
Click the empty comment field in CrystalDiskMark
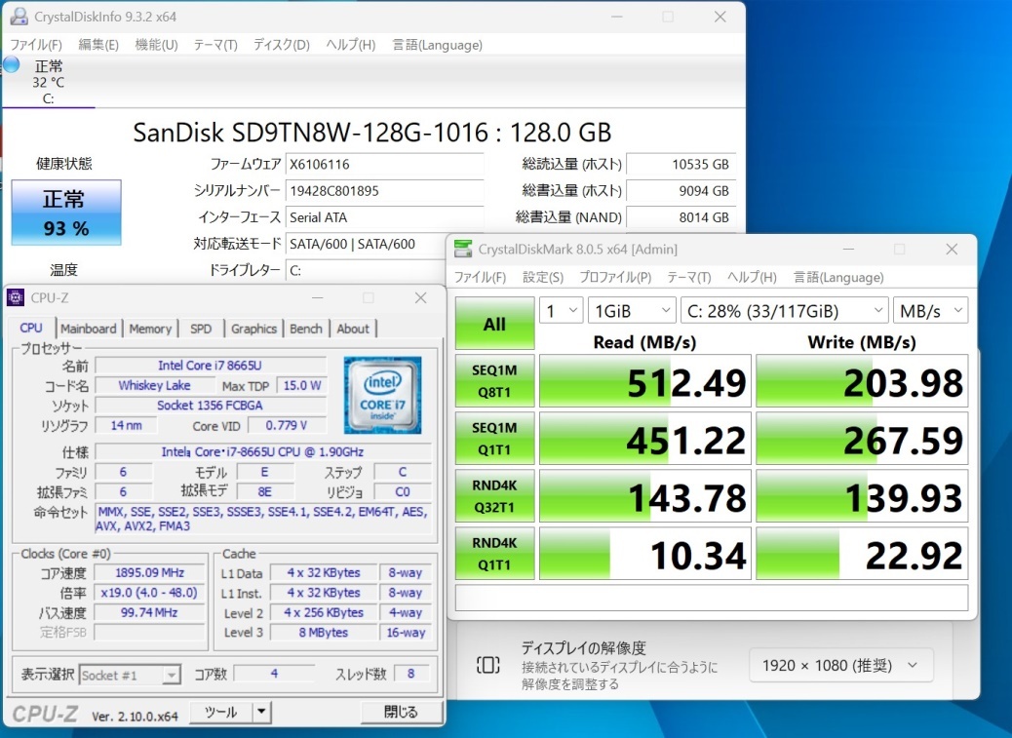[x=712, y=598]
